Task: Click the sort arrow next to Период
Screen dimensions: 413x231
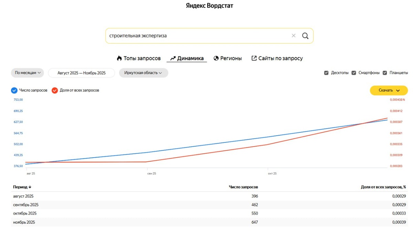Action: pos(30,187)
